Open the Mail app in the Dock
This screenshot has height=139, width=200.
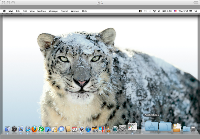[21, 129]
